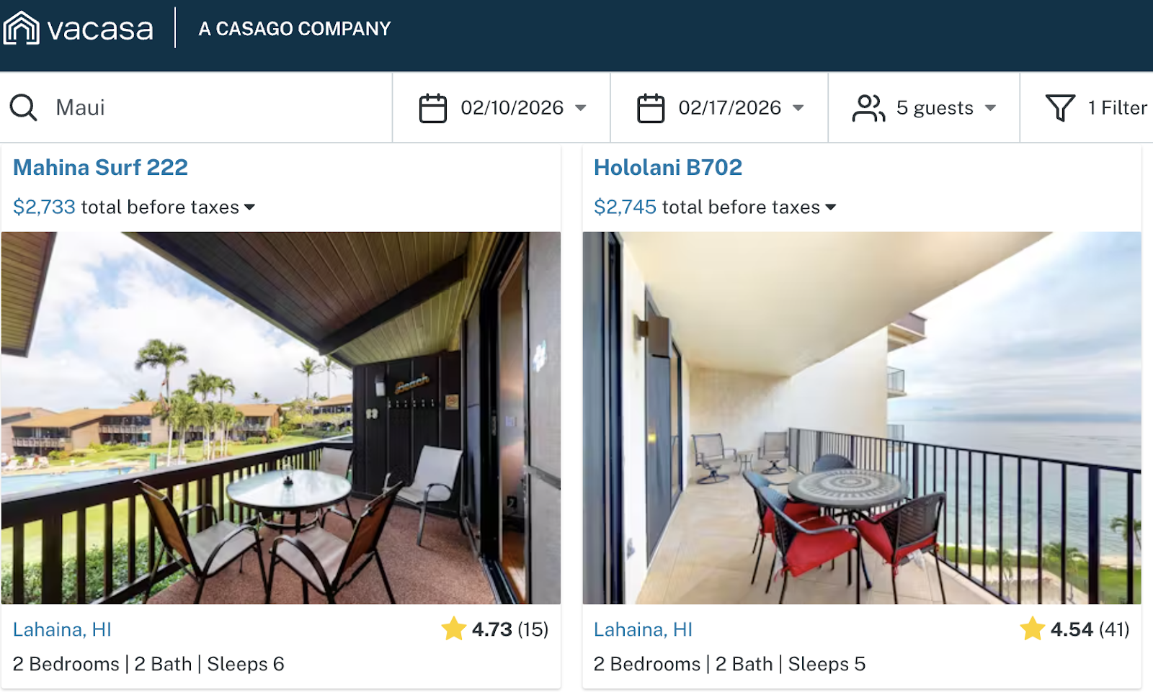
Task: Click the search magnifier icon
Action: tap(23, 107)
